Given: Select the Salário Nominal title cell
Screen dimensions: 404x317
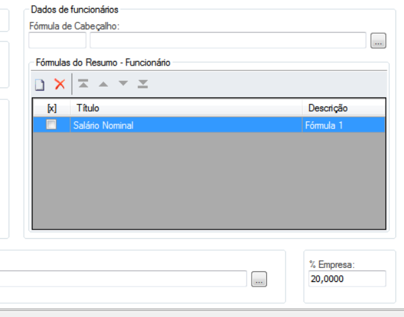Looking at the screenshot, I should [x=186, y=125].
